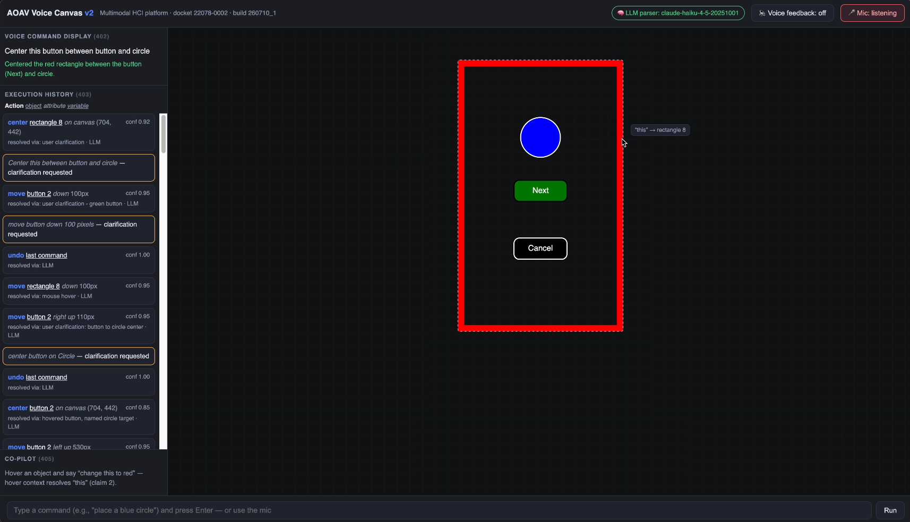Toggle the Voice feedback off button
910x522 pixels.
click(x=792, y=13)
